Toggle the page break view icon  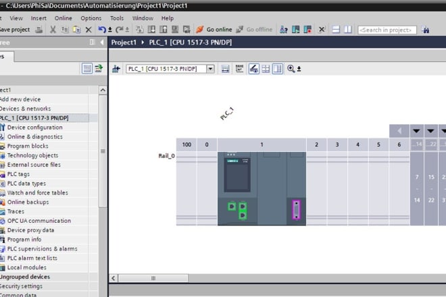(278, 69)
